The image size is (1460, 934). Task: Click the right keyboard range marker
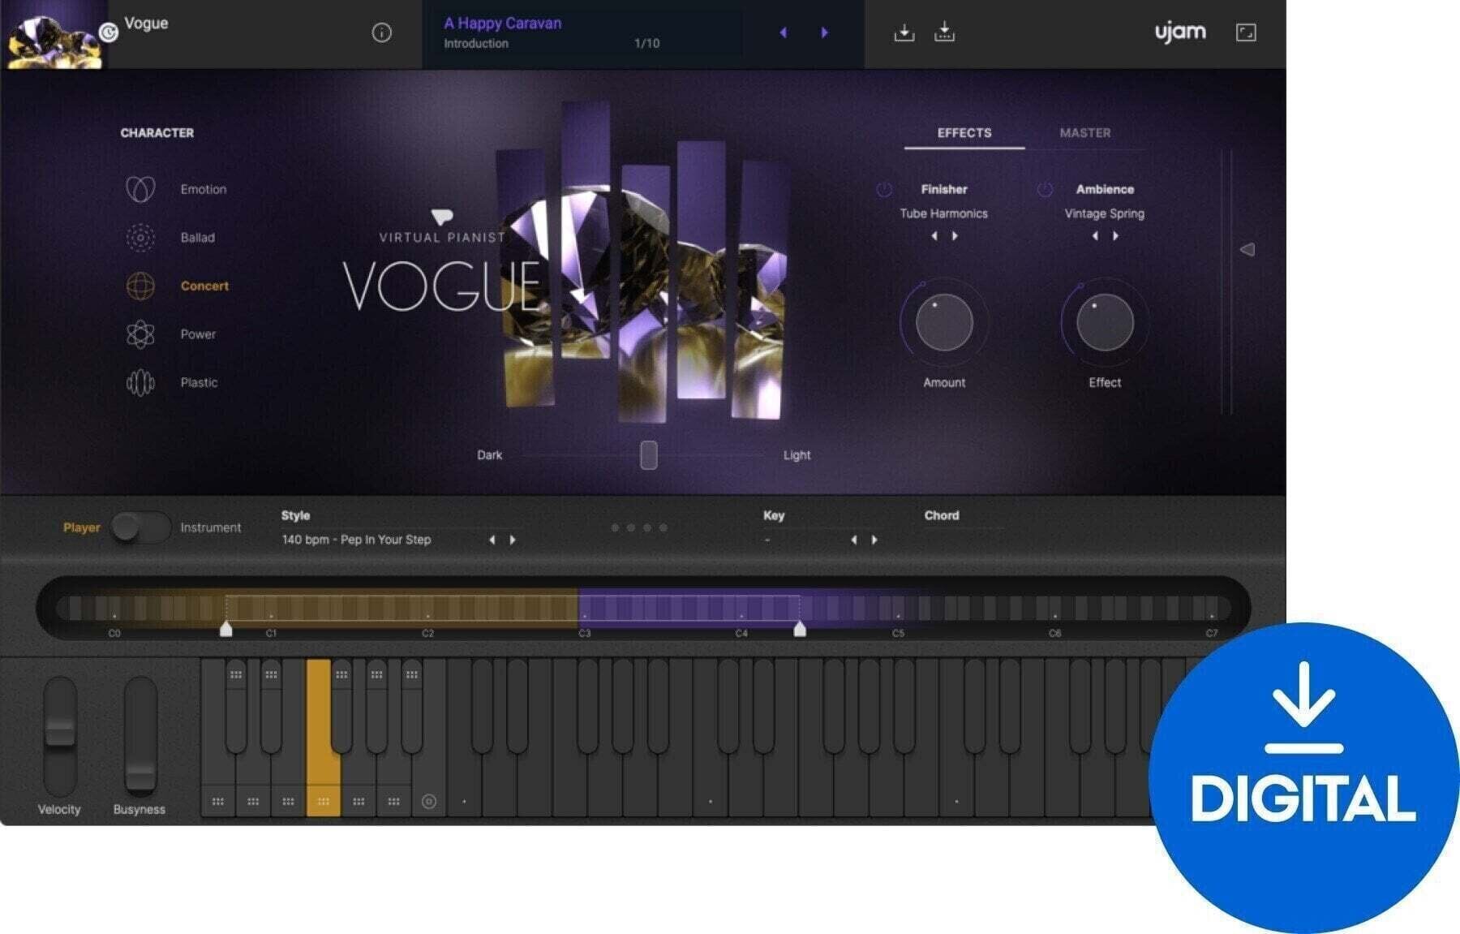[x=800, y=629]
